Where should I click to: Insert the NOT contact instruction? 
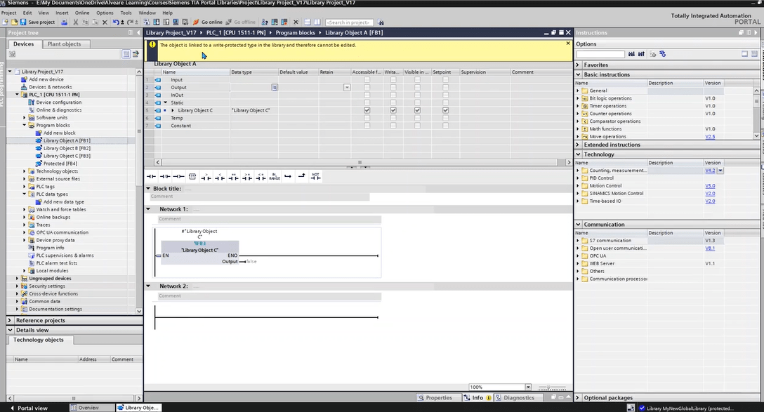[316, 176]
